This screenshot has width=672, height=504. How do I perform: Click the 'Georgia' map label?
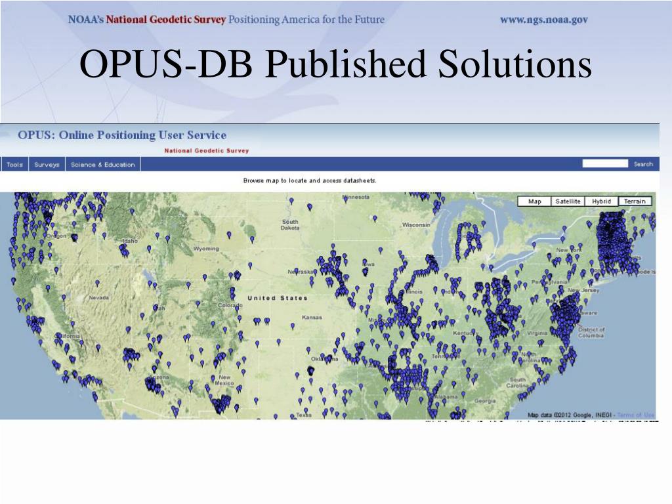(485, 401)
